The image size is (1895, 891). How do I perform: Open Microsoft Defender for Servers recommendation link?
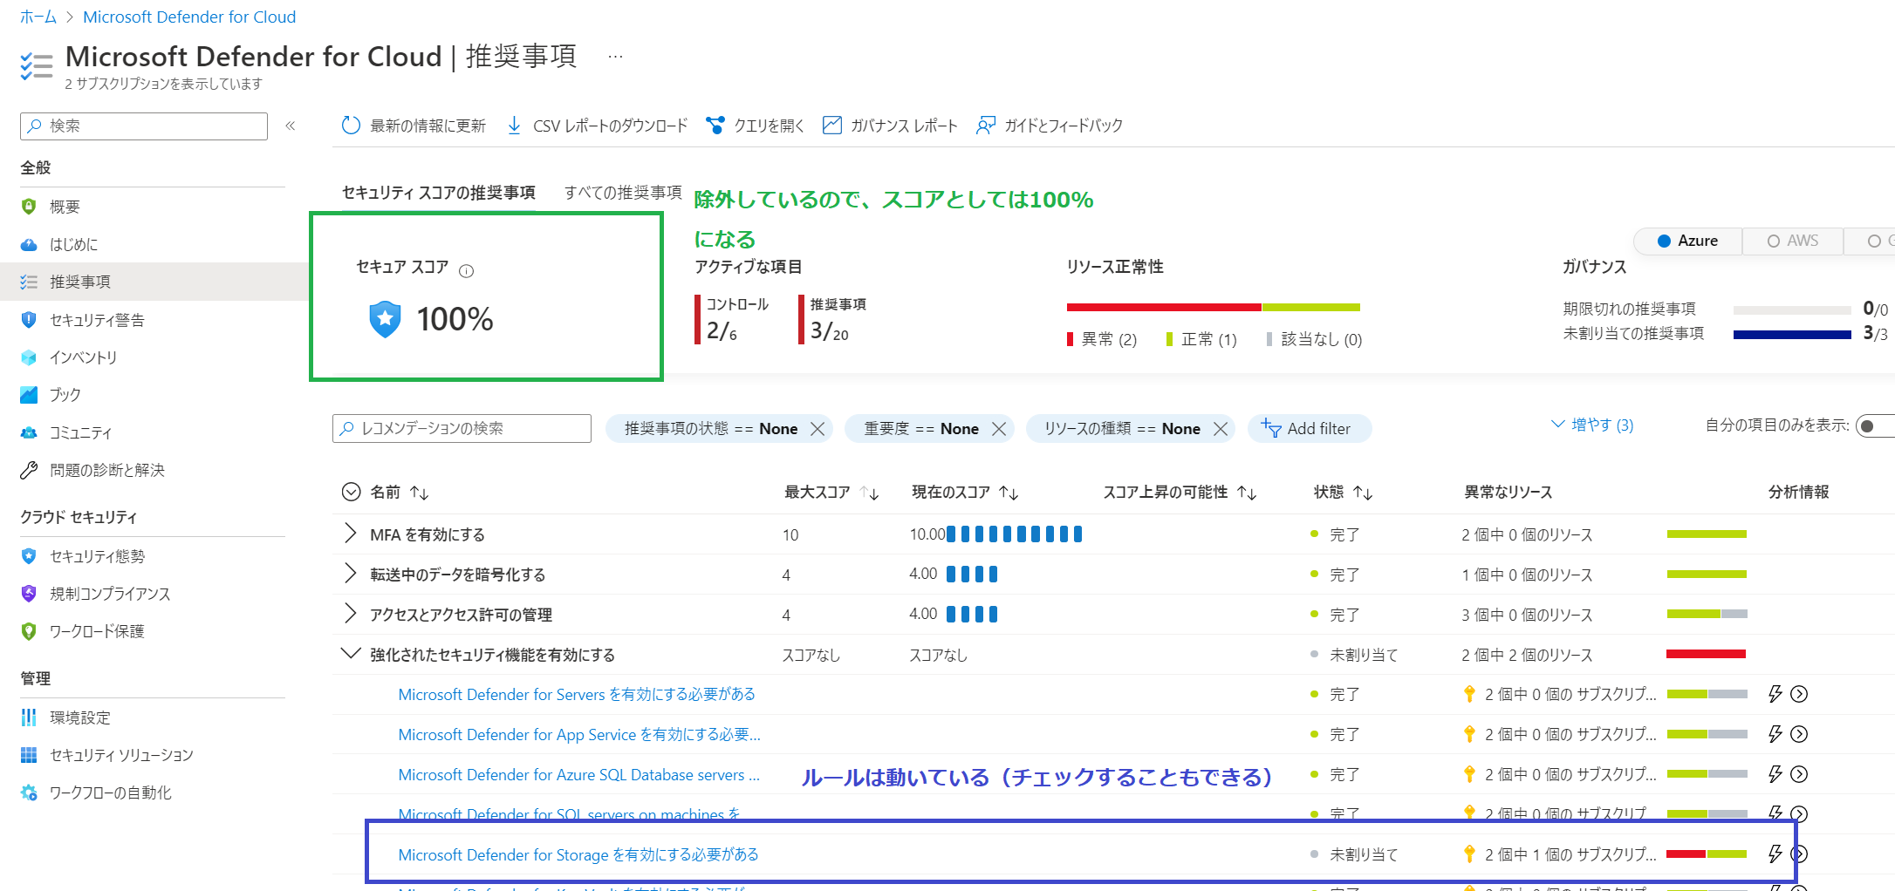coord(577,694)
